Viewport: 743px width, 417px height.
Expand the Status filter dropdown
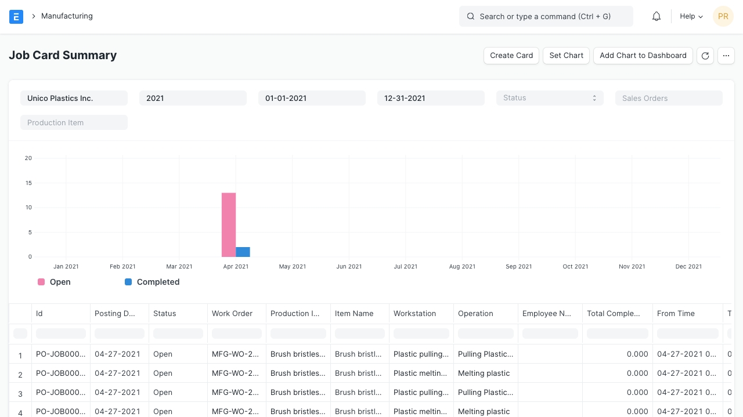click(x=550, y=98)
